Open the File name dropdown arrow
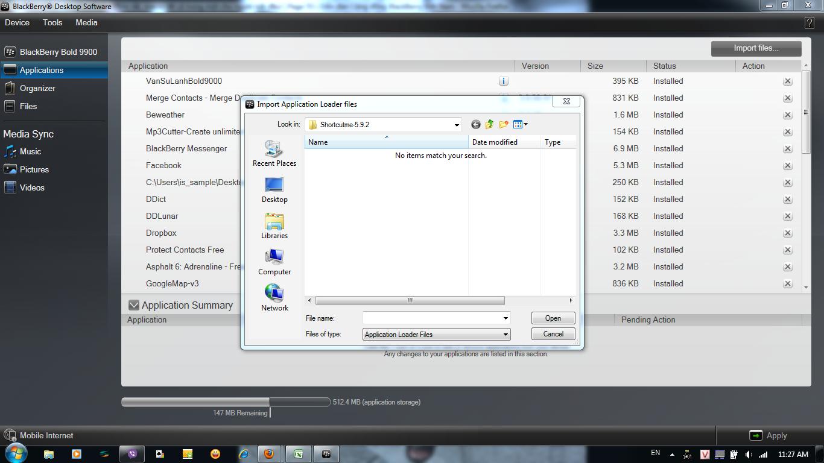 coord(505,318)
